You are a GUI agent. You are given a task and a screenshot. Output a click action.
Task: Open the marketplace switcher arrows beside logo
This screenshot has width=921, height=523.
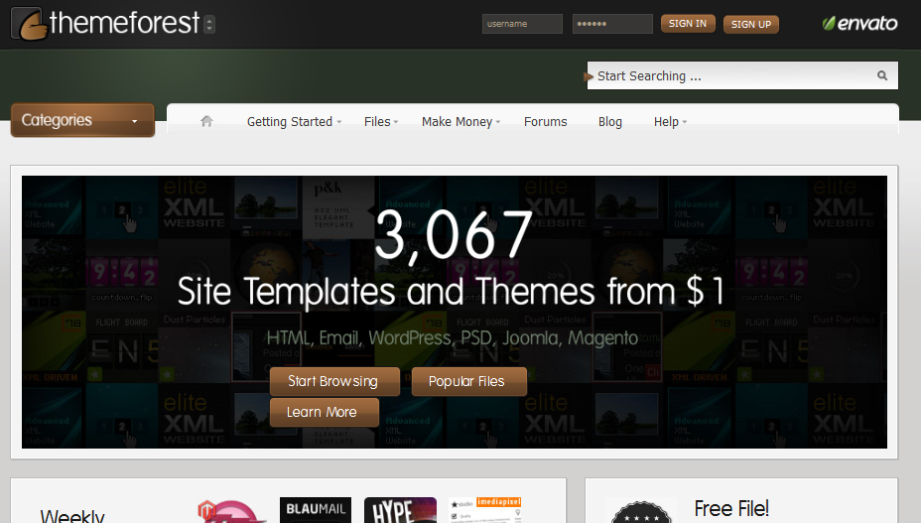point(209,24)
